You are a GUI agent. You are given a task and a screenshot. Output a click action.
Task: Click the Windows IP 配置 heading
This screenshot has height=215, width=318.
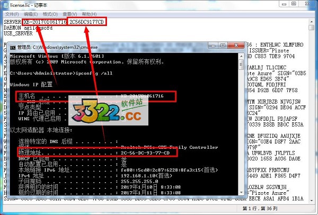(x=31, y=84)
